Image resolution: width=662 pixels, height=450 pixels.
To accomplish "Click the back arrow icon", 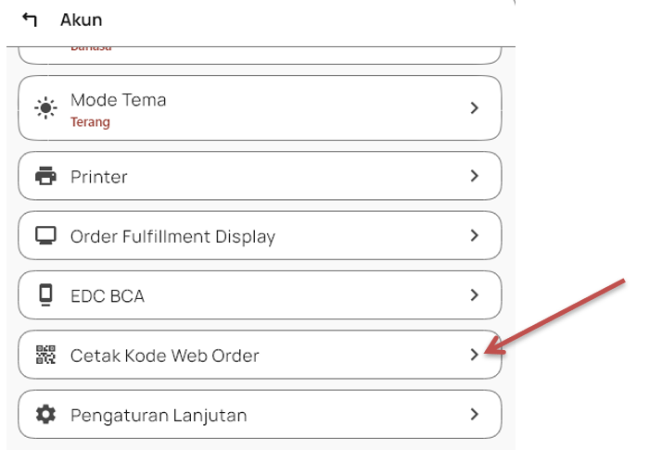I will [30, 19].
